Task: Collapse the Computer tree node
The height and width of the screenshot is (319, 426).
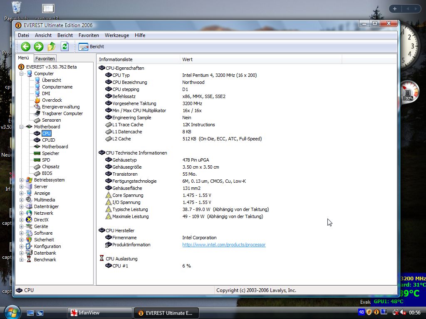Action: [x=22, y=74]
